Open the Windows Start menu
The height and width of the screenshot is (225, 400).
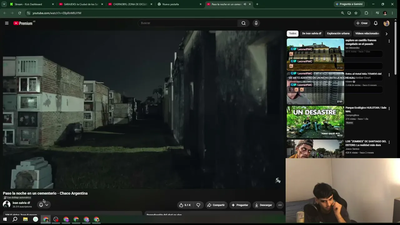pos(5,219)
